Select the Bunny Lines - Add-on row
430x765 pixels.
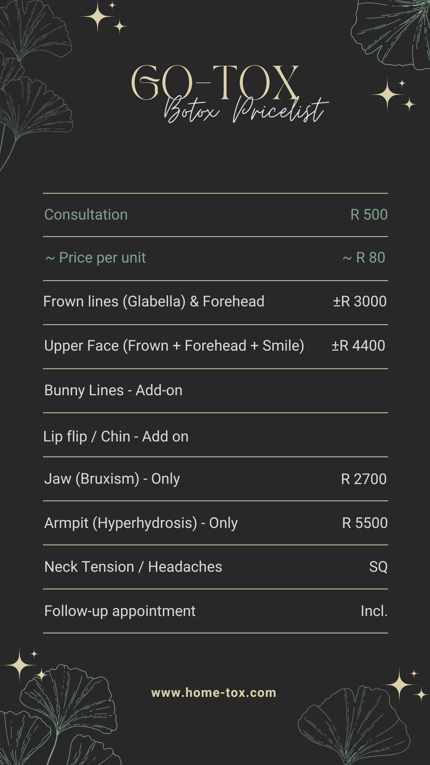click(x=113, y=390)
